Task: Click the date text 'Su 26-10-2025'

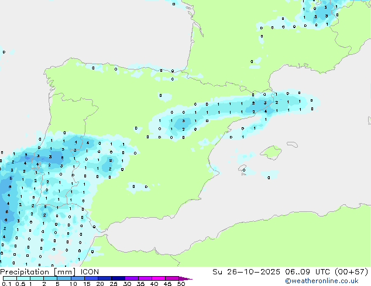Action: click(x=246, y=272)
